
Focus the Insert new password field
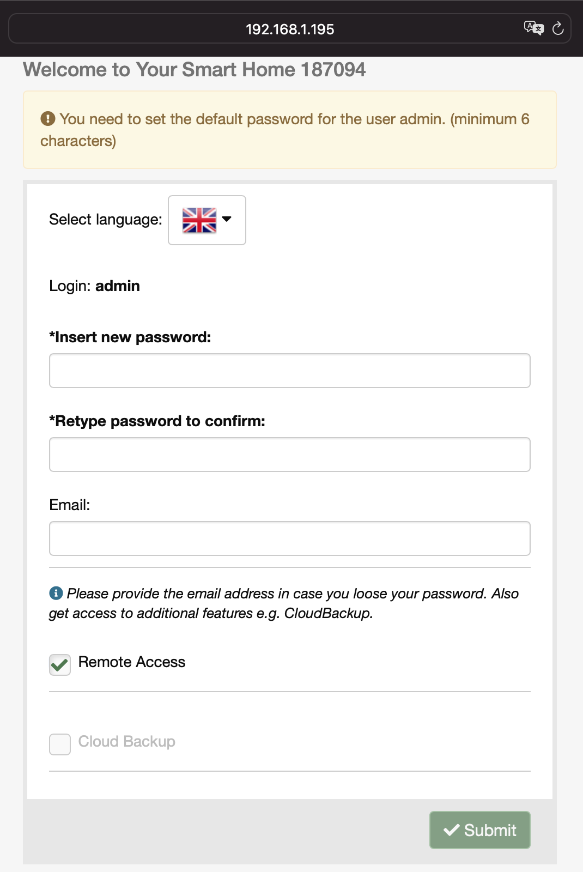tap(290, 371)
